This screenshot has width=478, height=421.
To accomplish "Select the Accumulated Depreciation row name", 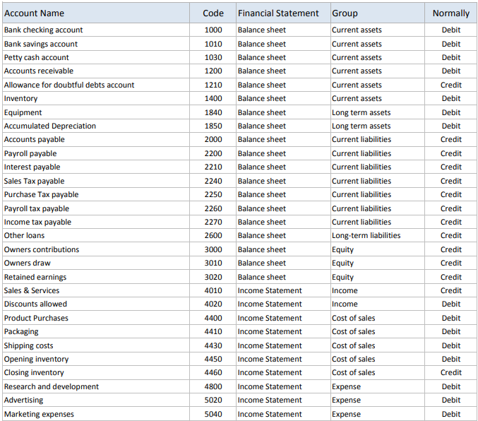I will (x=96, y=126).
